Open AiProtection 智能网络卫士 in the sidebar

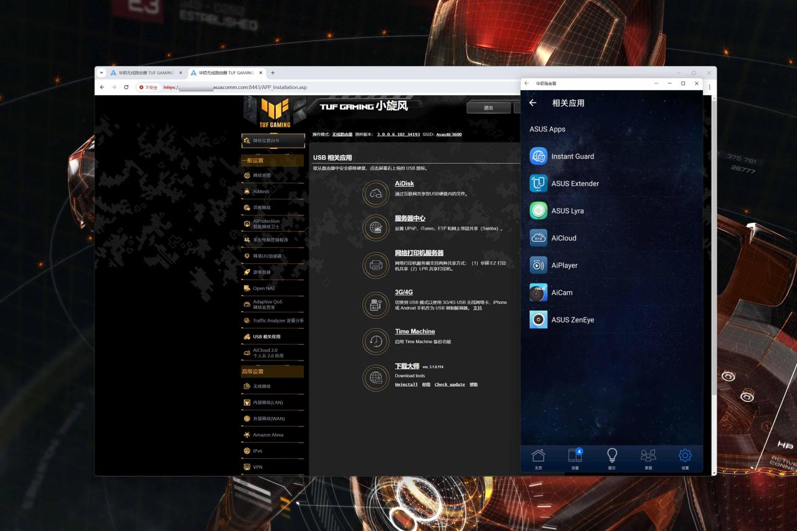tap(273, 223)
